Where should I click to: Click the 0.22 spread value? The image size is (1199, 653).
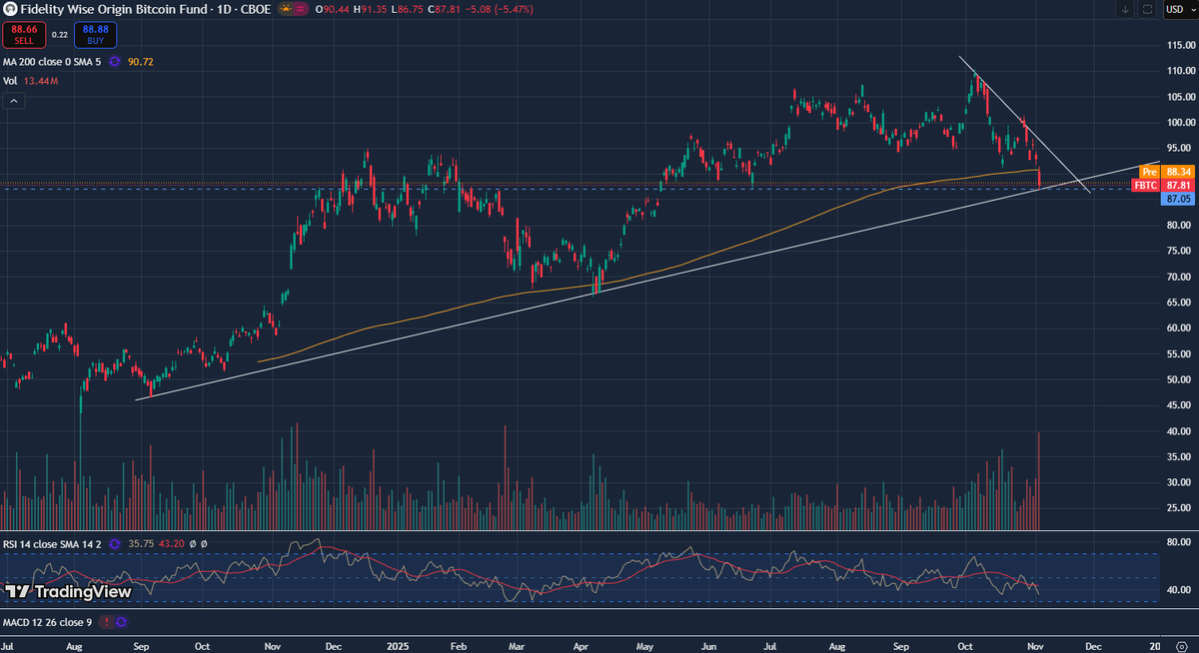(x=59, y=35)
